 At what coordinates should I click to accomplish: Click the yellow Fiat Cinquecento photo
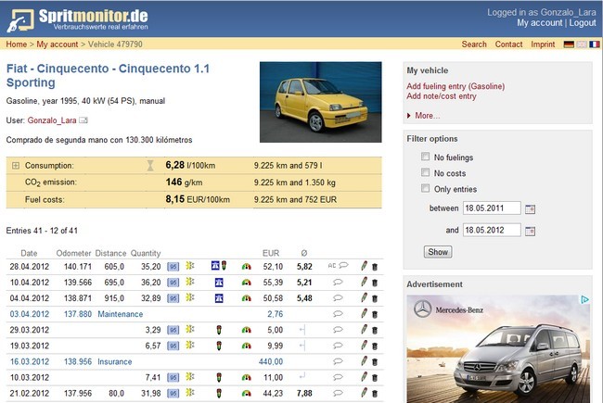(x=320, y=102)
